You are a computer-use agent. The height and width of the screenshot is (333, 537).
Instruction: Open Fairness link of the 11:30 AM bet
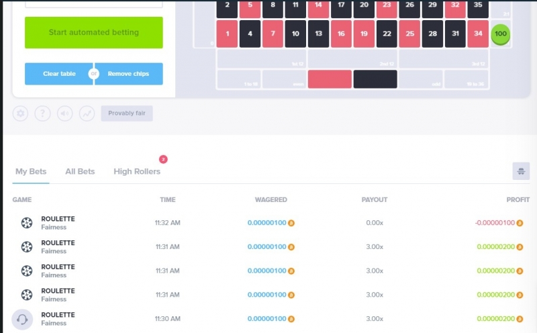pyautogui.click(x=54, y=323)
